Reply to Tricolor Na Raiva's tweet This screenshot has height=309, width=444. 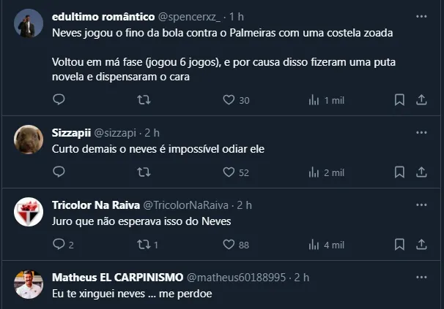point(59,245)
